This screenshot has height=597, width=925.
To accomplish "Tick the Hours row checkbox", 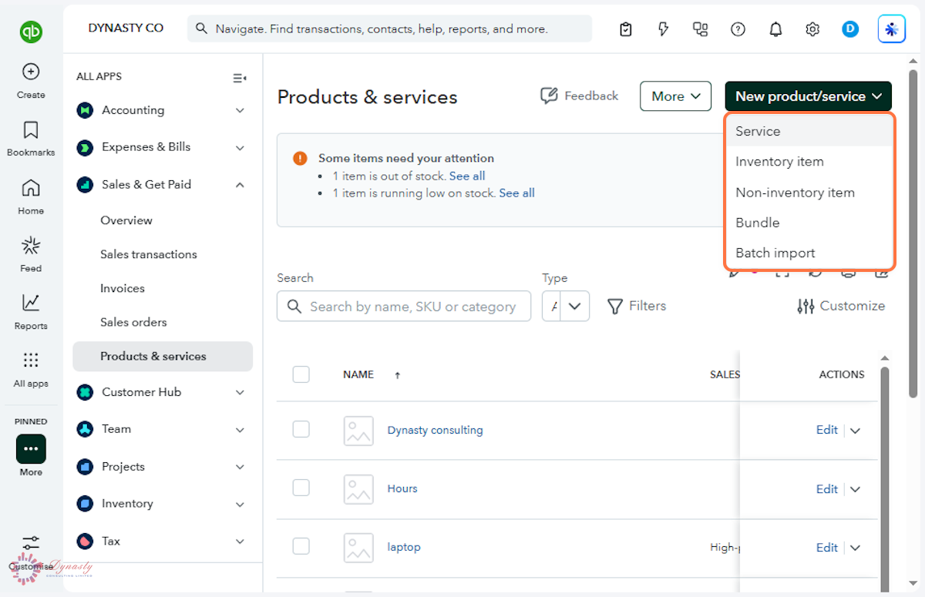I will coord(301,488).
